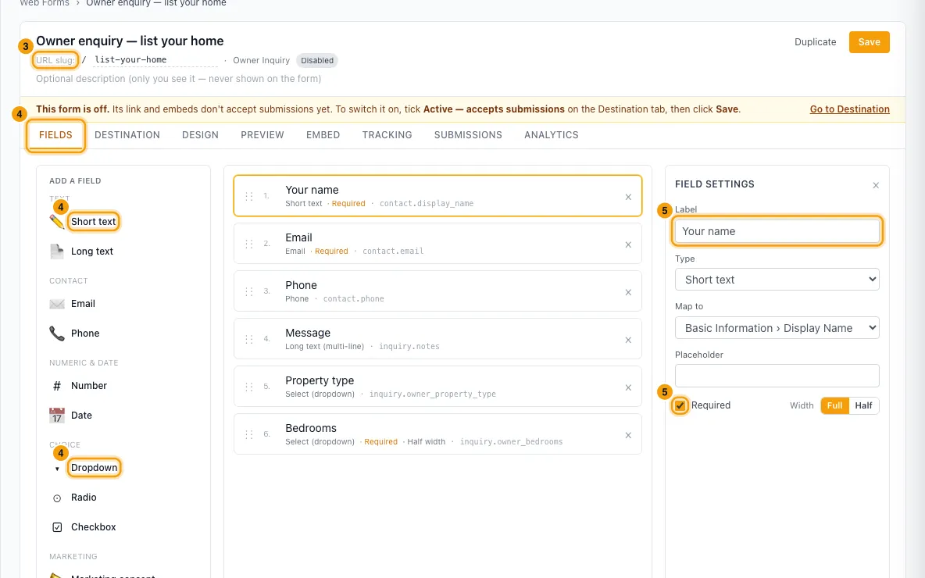Click the form title Owner enquiry — list your home
The width and height of the screenshot is (925, 578).
[x=130, y=41]
